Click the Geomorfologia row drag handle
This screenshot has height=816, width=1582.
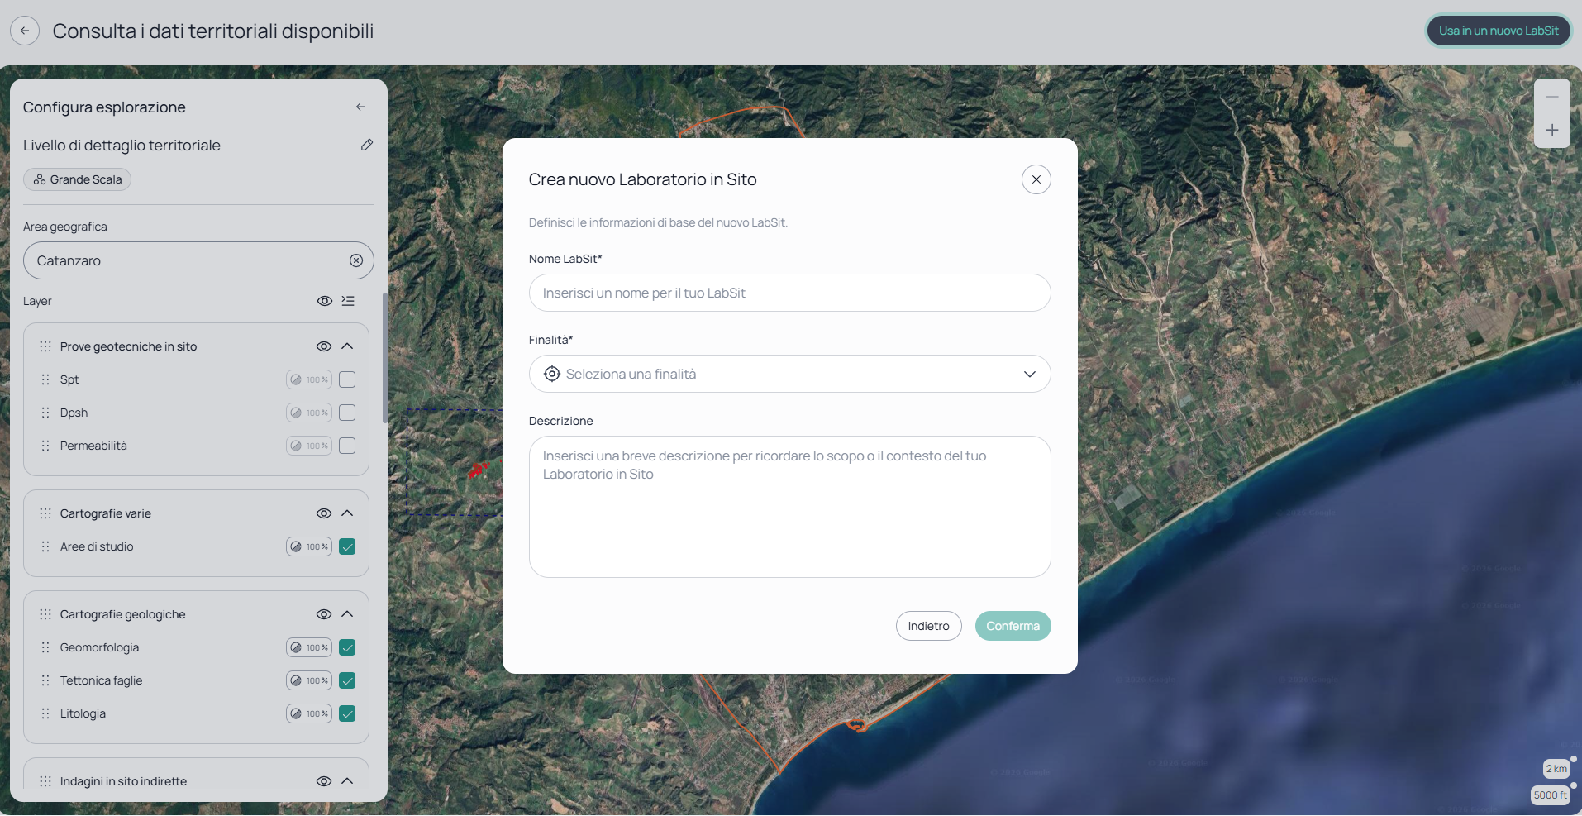45,647
